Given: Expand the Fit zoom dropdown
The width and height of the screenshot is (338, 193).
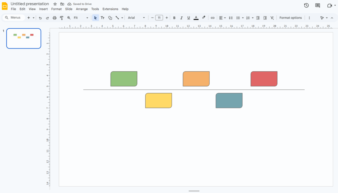Looking at the screenshot, I should click(81, 18).
